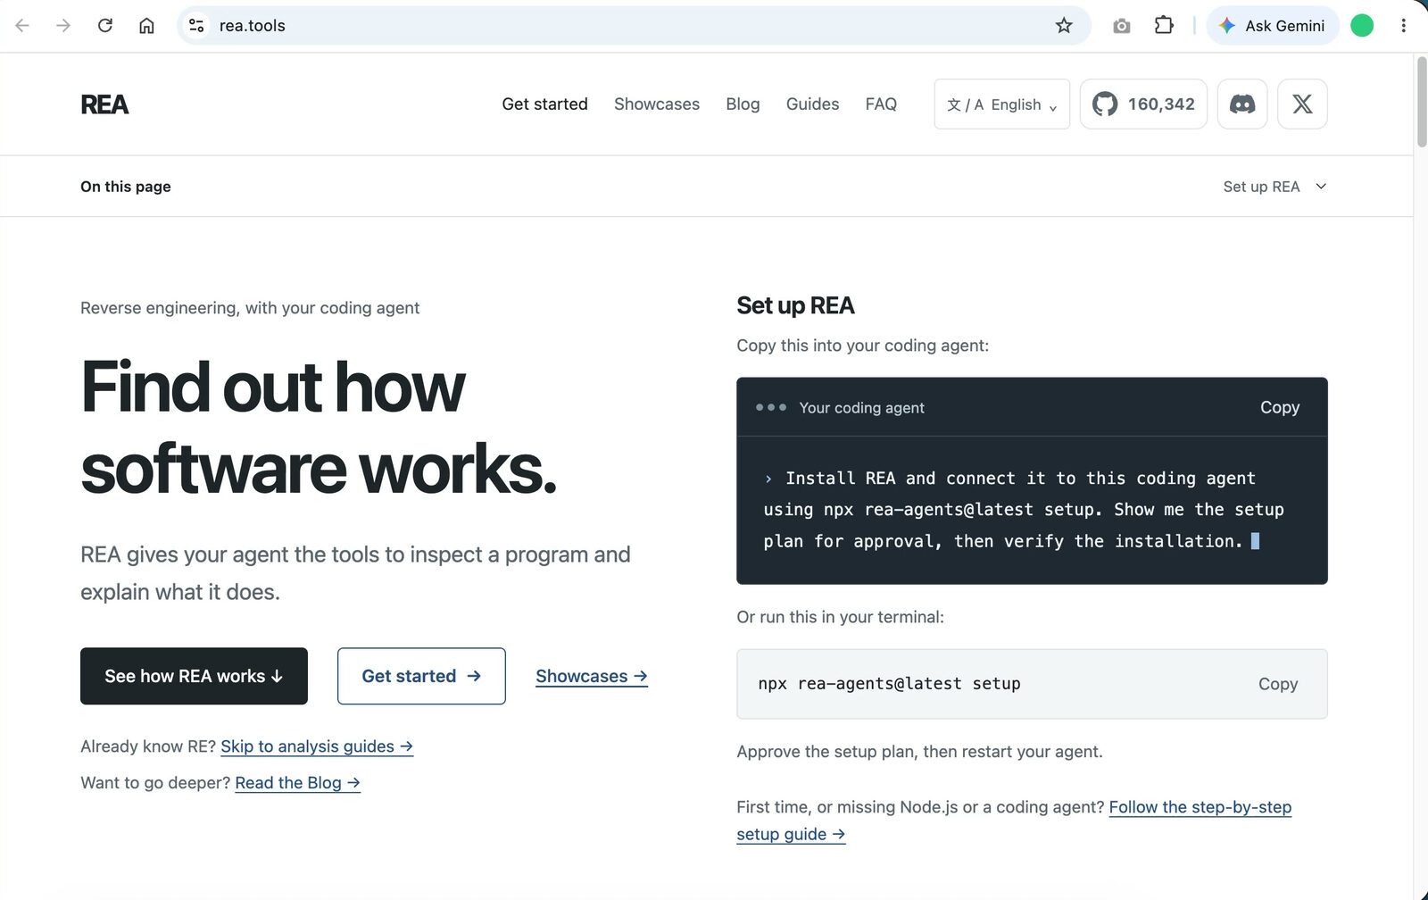Click the page vertical scrollbar

click(x=1421, y=102)
